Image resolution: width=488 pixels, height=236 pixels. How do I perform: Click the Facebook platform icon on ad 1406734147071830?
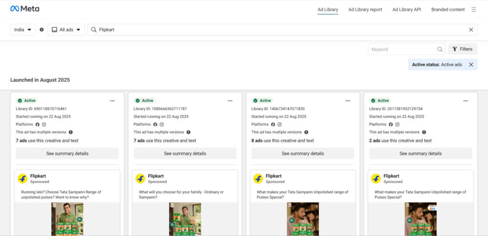[x=273, y=124]
